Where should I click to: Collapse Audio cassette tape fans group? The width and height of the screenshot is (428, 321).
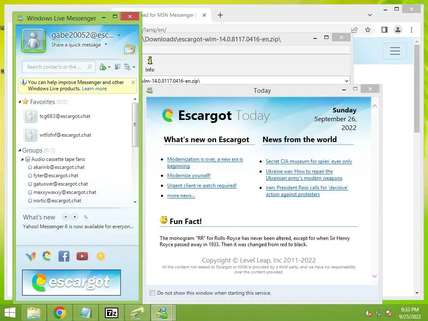[x=23, y=159]
